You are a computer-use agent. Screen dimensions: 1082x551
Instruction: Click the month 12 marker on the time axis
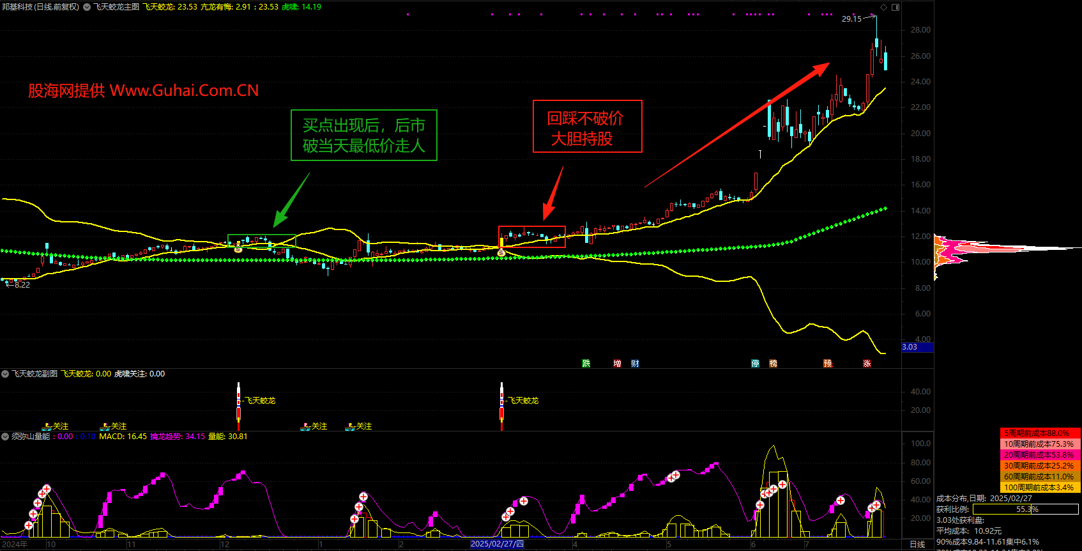[x=225, y=545]
